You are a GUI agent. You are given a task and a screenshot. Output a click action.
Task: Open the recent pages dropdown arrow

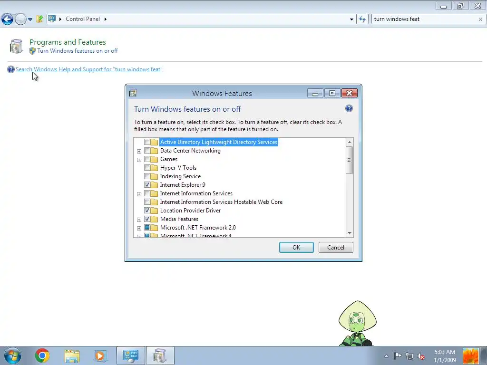pyautogui.click(x=30, y=19)
